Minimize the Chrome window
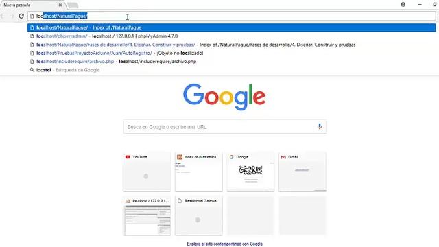The width and height of the screenshot is (439, 247). (x=420, y=5)
